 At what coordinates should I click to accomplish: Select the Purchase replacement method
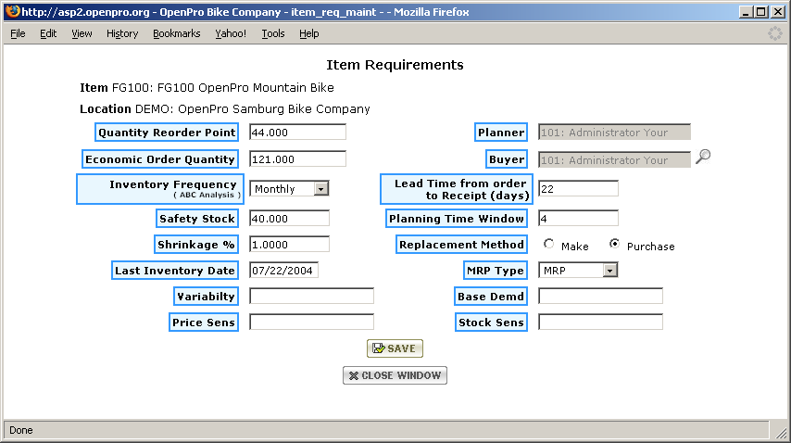point(614,246)
